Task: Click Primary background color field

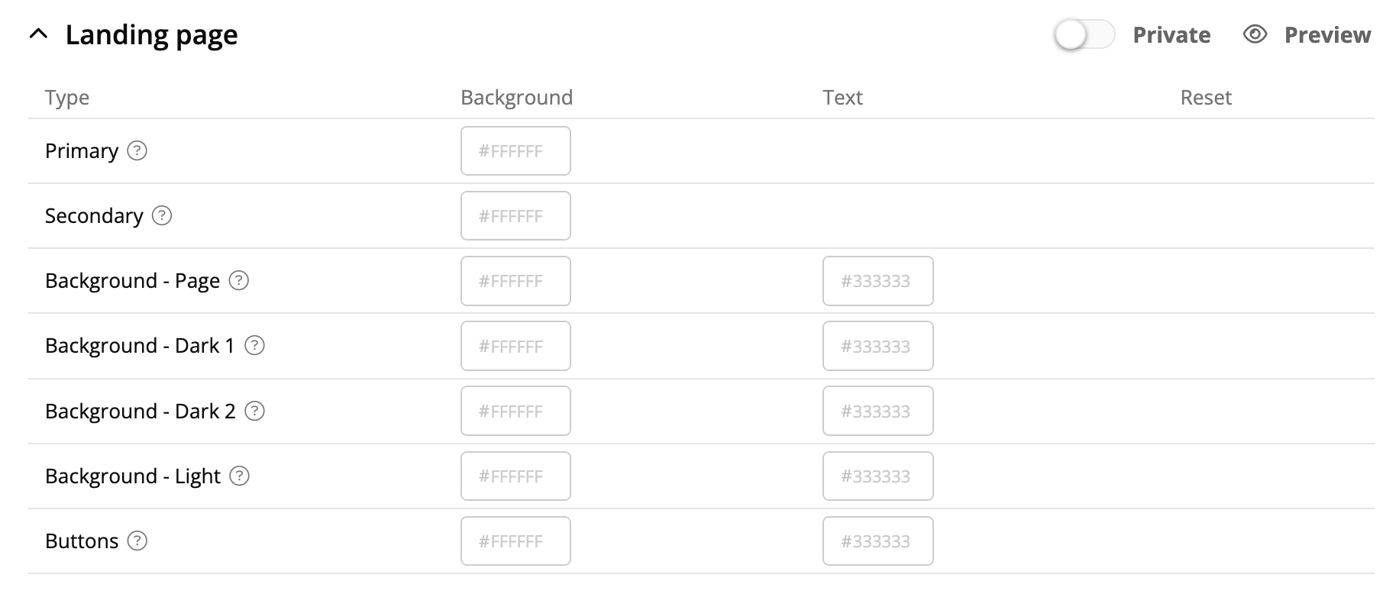Action: pyautogui.click(x=515, y=151)
